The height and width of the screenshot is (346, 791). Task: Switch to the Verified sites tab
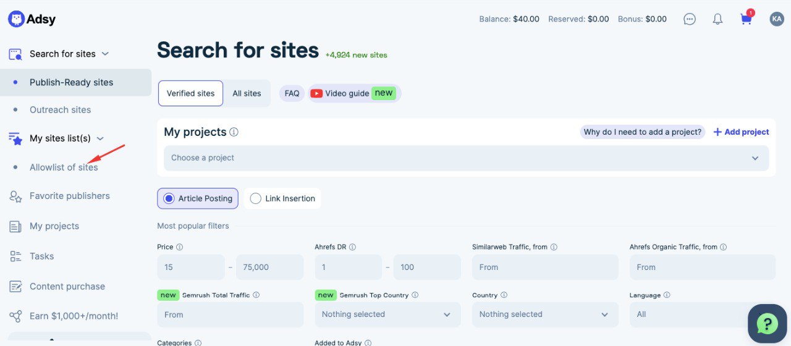[190, 93]
